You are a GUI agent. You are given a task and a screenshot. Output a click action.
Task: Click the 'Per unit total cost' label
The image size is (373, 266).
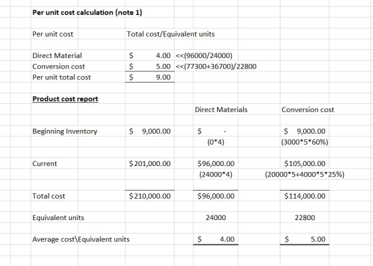coord(61,77)
